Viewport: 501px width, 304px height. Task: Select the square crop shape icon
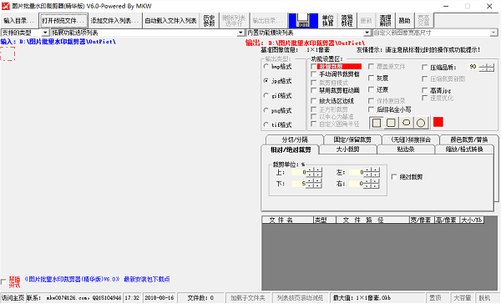coord(377,123)
